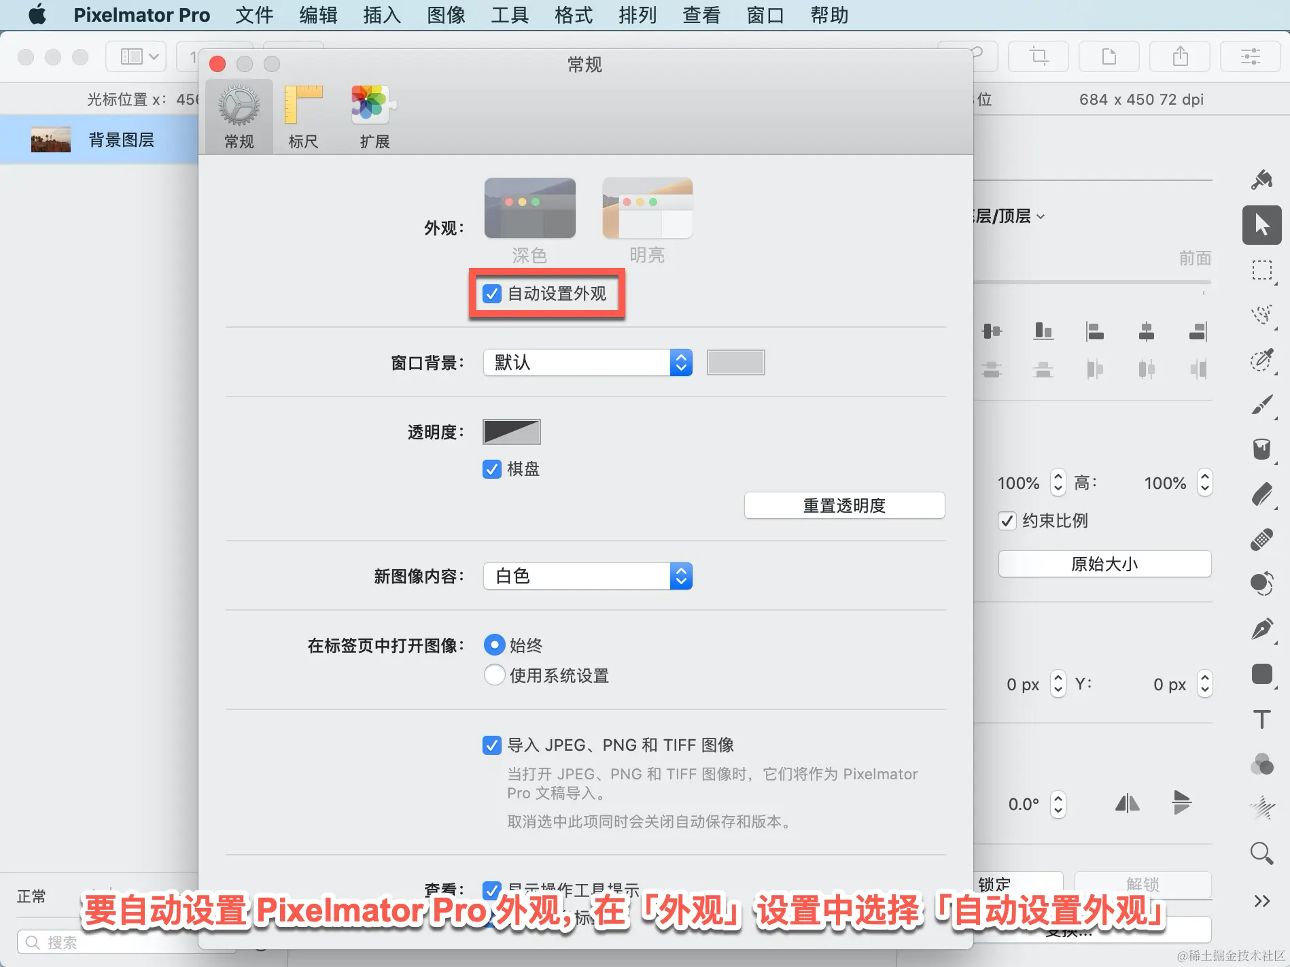The height and width of the screenshot is (967, 1290).
Task: Toggle the 约束比例 checkbox
Action: click(x=1007, y=521)
